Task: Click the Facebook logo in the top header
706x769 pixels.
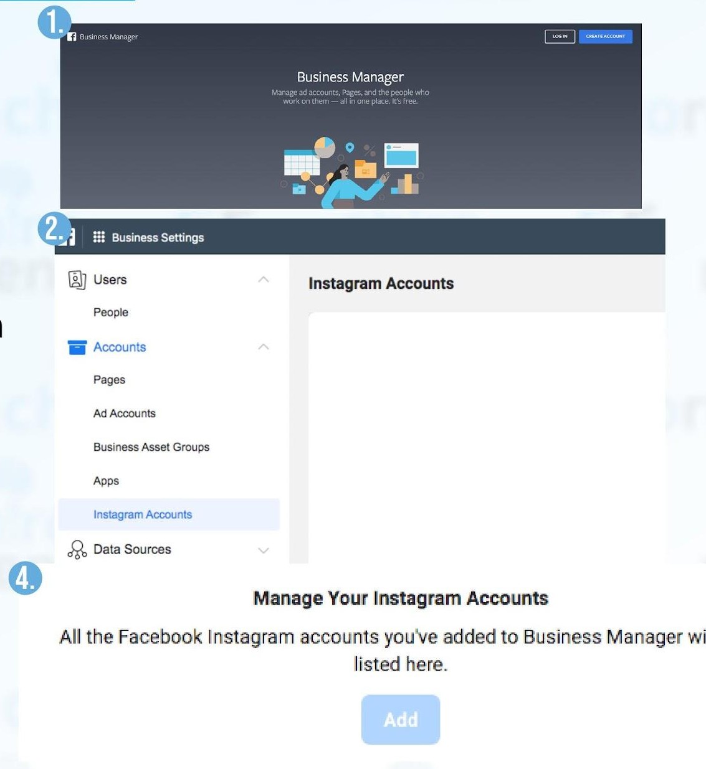Action: [72, 37]
